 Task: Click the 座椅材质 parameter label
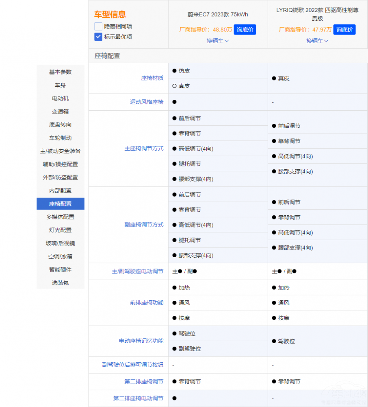pos(152,78)
